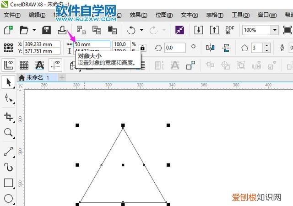Edit the horizontal scale factor 100.0

tap(121, 44)
